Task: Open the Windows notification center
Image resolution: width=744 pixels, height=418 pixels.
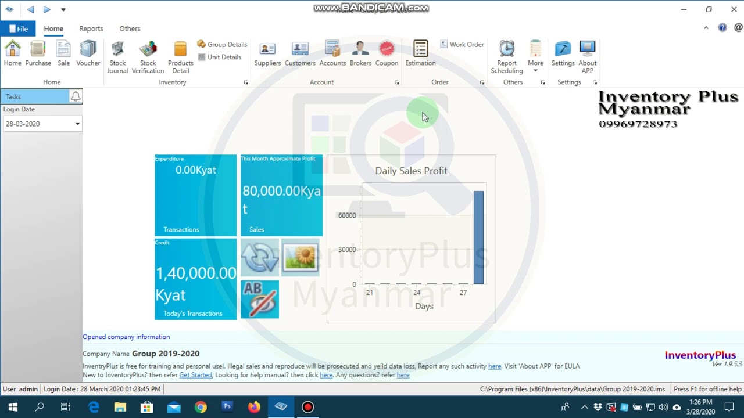Action: pyautogui.click(x=729, y=408)
